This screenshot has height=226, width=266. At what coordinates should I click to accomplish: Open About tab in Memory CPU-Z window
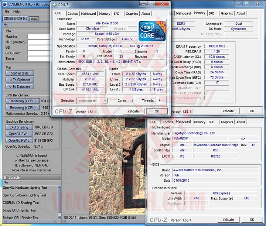[241, 13]
